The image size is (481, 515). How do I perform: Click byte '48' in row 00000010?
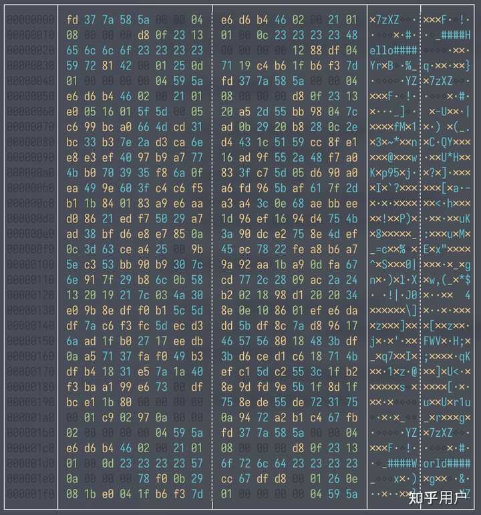(x=351, y=35)
